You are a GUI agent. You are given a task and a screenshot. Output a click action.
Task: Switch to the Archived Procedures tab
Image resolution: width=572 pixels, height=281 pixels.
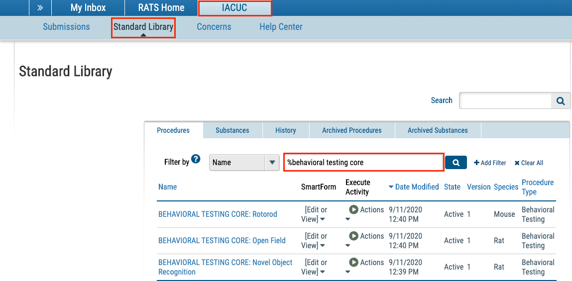pos(352,130)
